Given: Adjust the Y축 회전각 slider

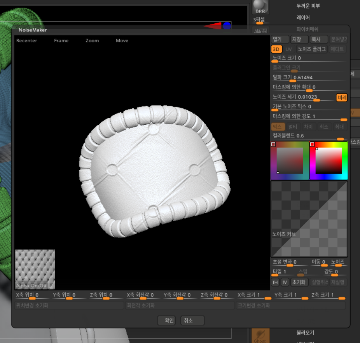Looking at the screenshot, I should click(x=180, y=296).
